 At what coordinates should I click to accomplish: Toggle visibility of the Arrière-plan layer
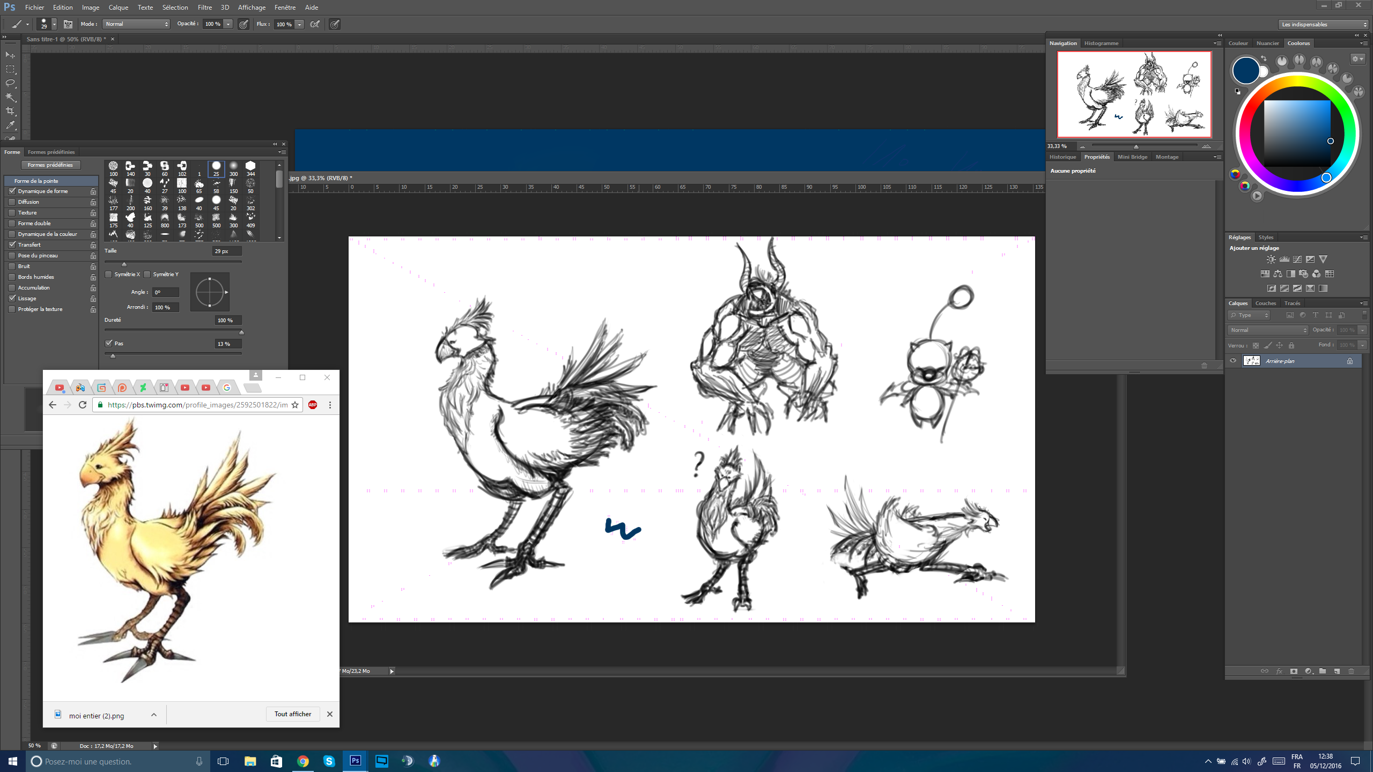click(x=1233, y=361)
